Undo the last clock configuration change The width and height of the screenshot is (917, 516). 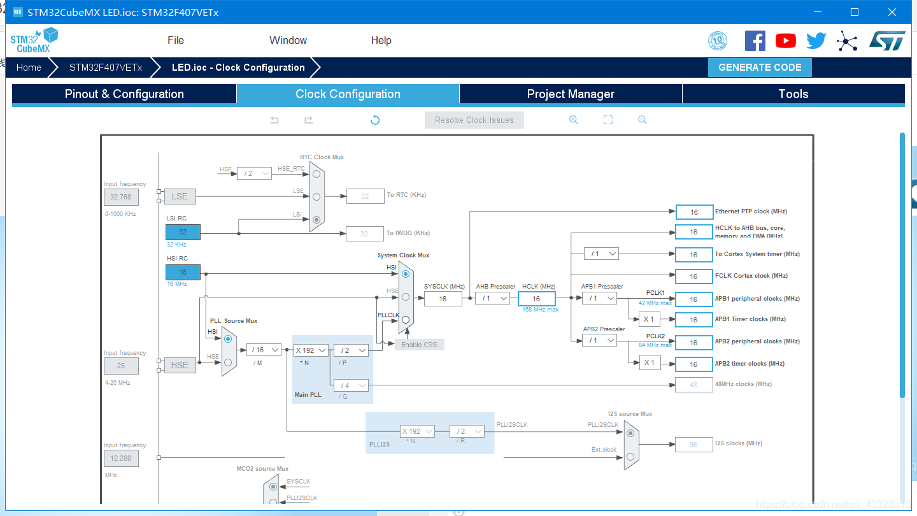tap(274, 120)
